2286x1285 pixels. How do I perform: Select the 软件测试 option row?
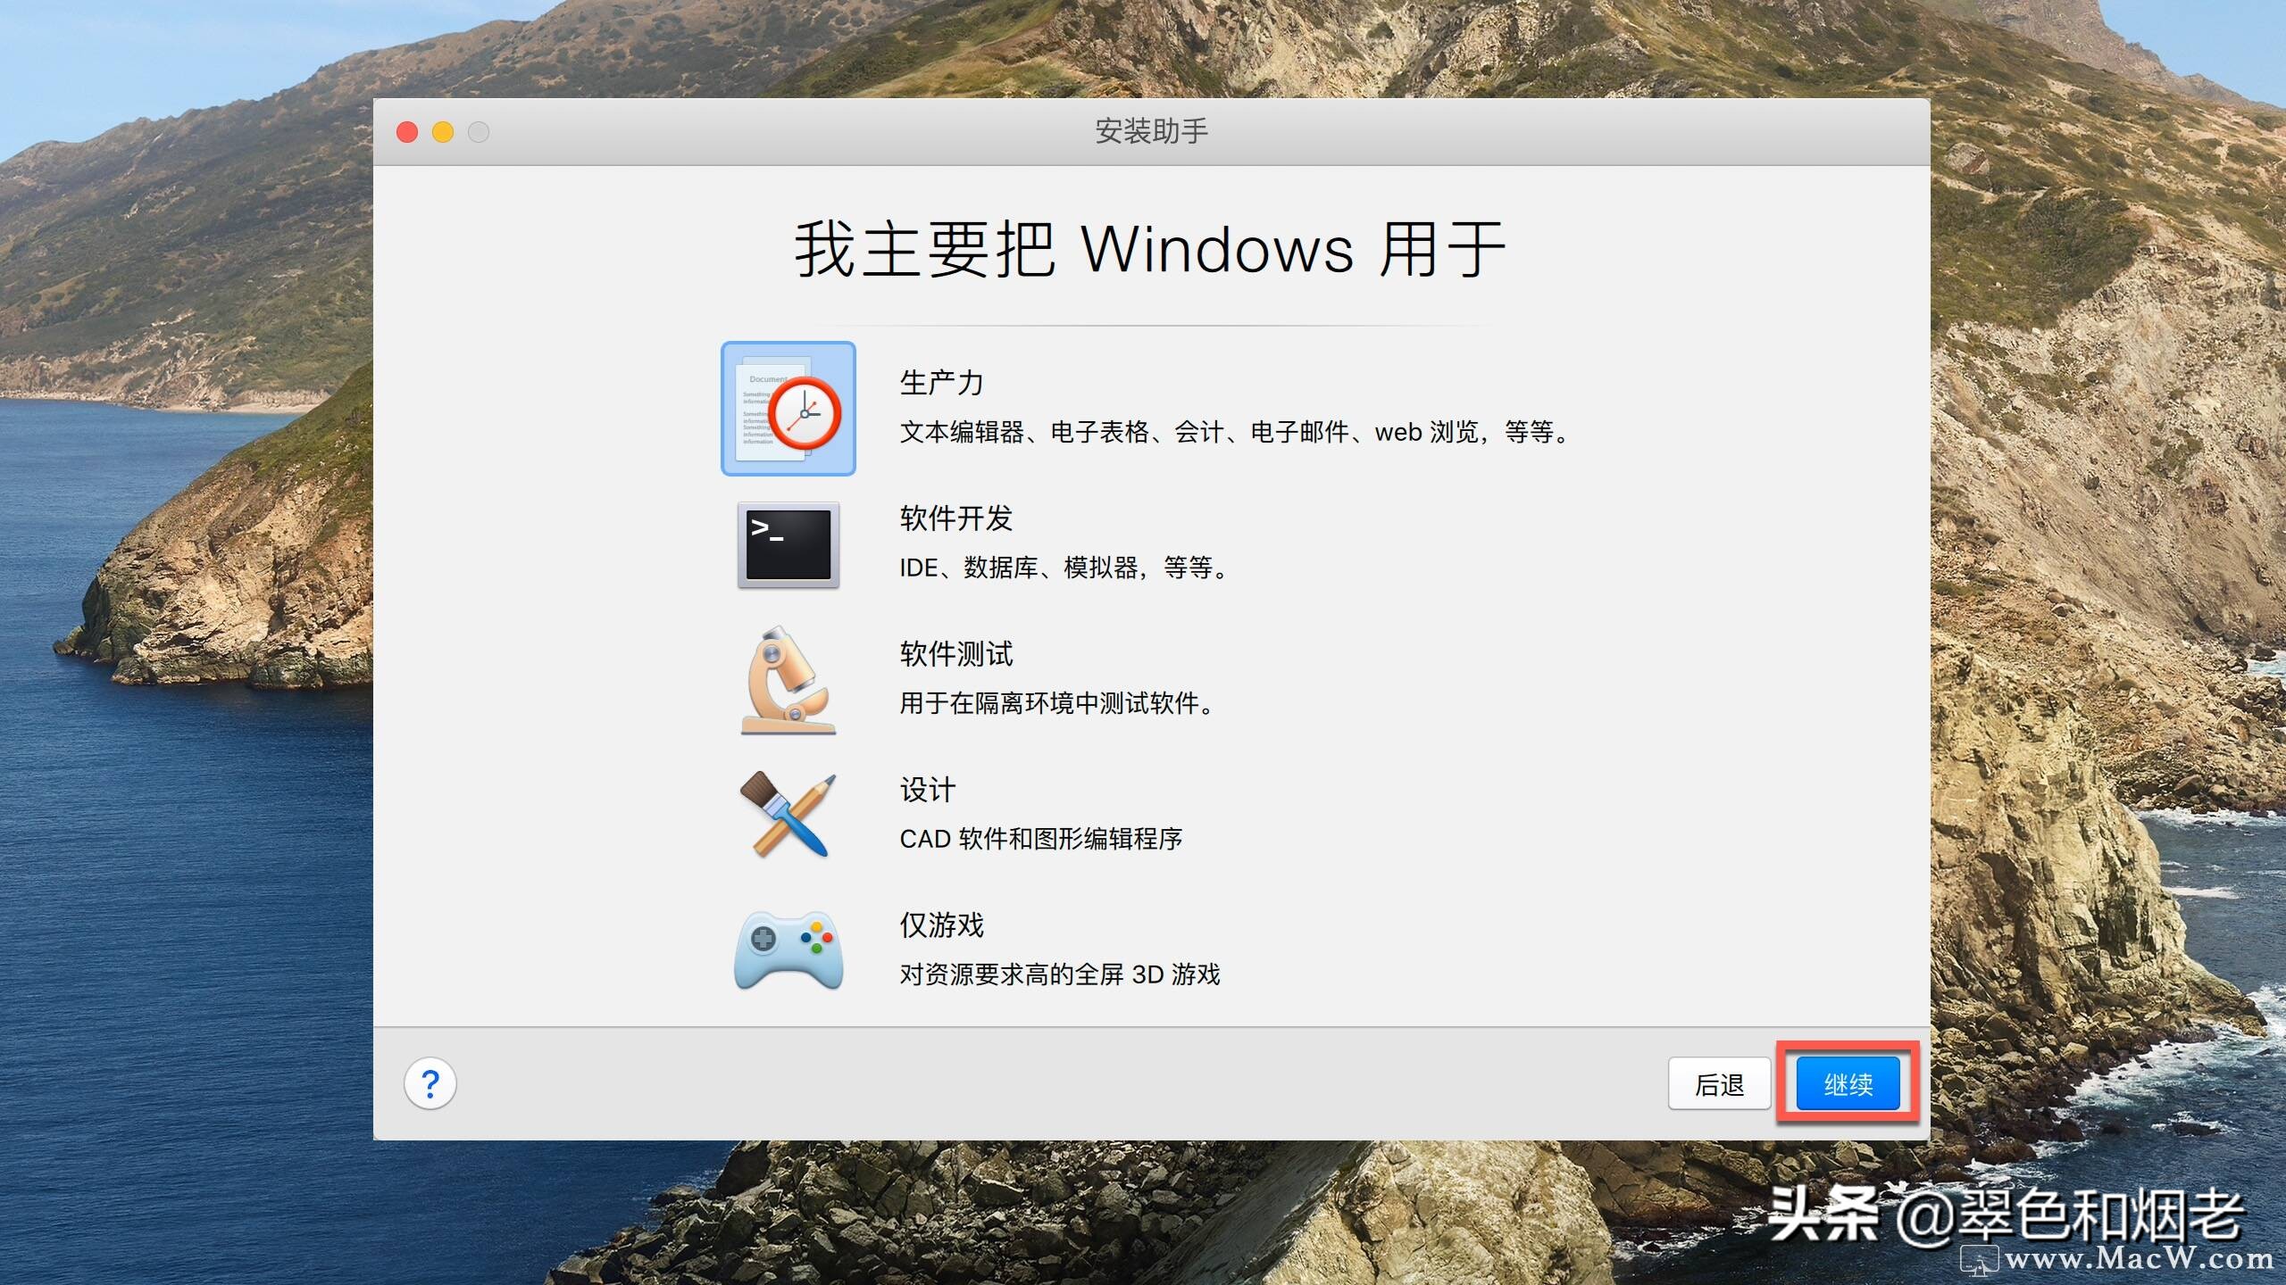point(955,654)
